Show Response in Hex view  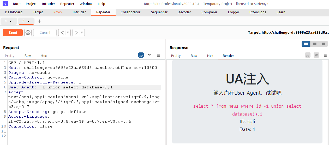tap(210, 56)
